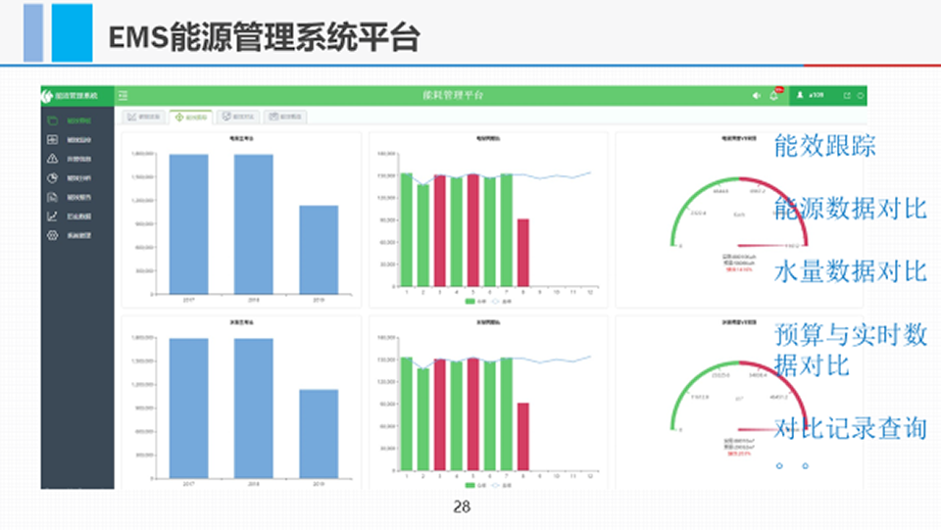Click the warning triangle icon in sidebar

(53, 159)
